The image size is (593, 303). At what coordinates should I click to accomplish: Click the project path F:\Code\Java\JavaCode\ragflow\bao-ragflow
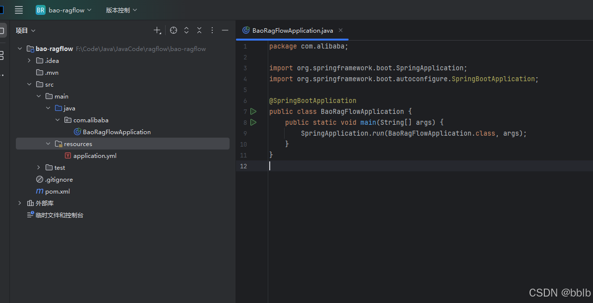pyautogui.click(x=141, y=49)
